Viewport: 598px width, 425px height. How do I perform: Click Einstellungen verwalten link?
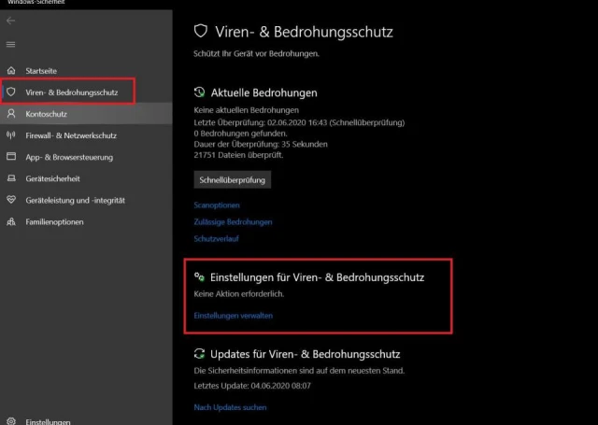[x=233, y=316]
